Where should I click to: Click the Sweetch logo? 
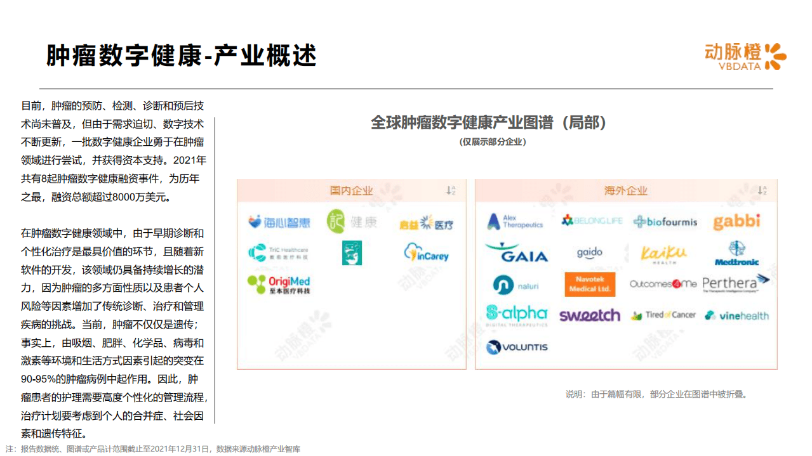[x=589, y=315]
